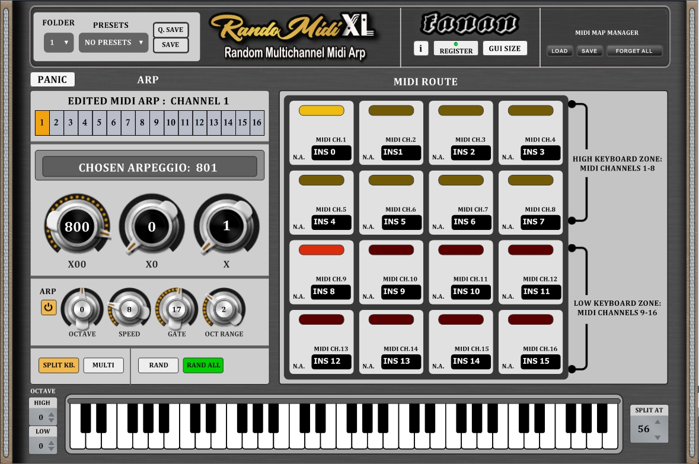Click the SPEED knob
Screen dimensions: 699x464
point(129,309)
